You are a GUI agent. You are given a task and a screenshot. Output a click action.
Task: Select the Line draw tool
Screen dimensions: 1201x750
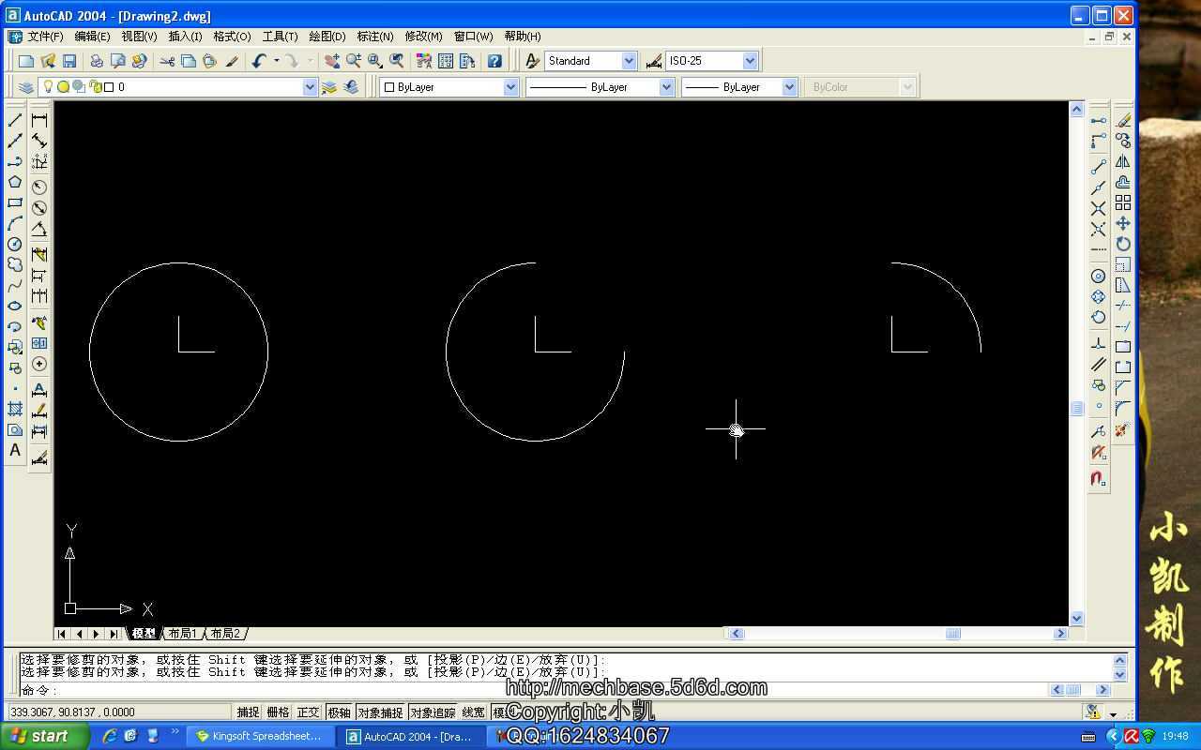pyautogui.click(x=15, y=120)
